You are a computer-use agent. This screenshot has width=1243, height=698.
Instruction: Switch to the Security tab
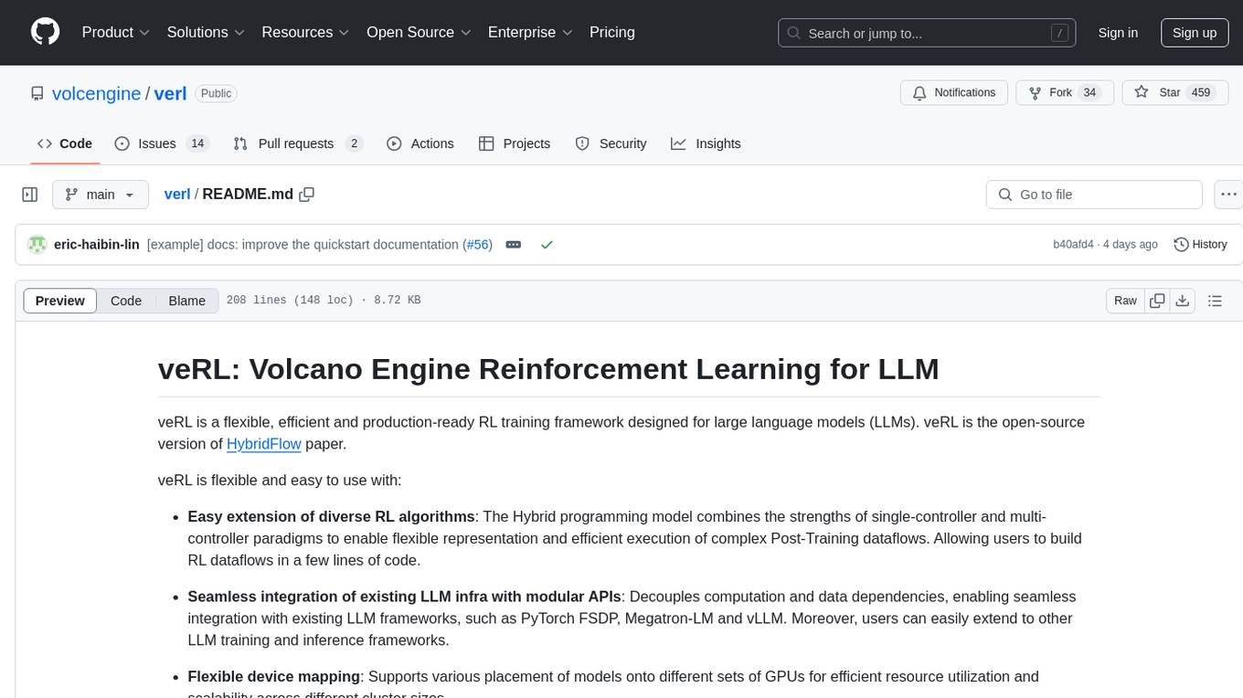pyautogui.click(x=611, y=143)
